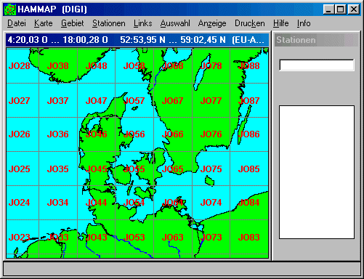Maximize the HAMMAP window
The width and height of the screenshot is (364, 279).
(341, 9)
